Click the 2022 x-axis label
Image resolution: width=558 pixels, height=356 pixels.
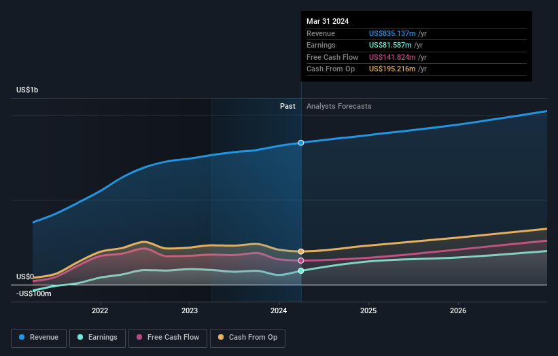click(100, 310)
